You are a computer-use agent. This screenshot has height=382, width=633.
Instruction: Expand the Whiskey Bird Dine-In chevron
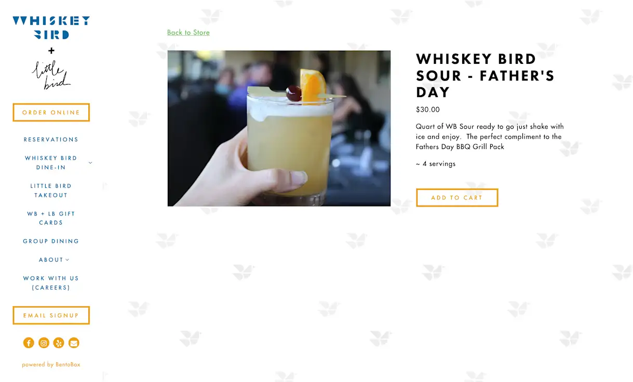[x=90, y=163]
